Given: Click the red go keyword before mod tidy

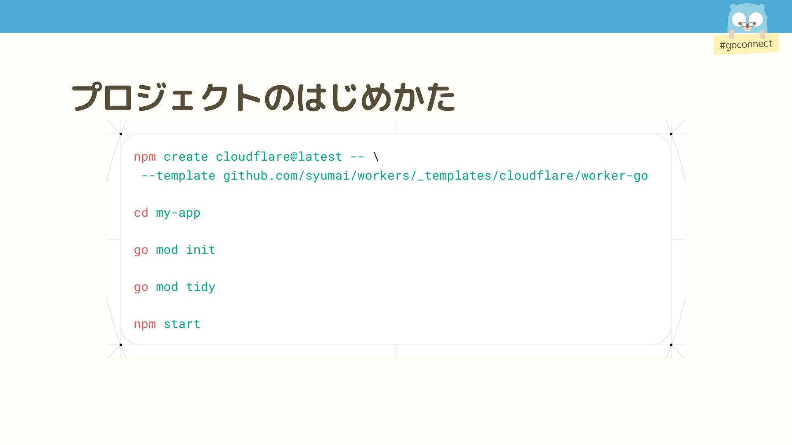Looking at the screenshot, I should 141,287.
